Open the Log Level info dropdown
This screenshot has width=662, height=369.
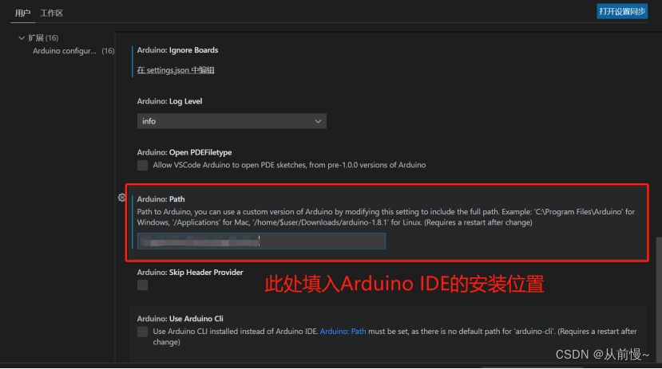(232, 121)
